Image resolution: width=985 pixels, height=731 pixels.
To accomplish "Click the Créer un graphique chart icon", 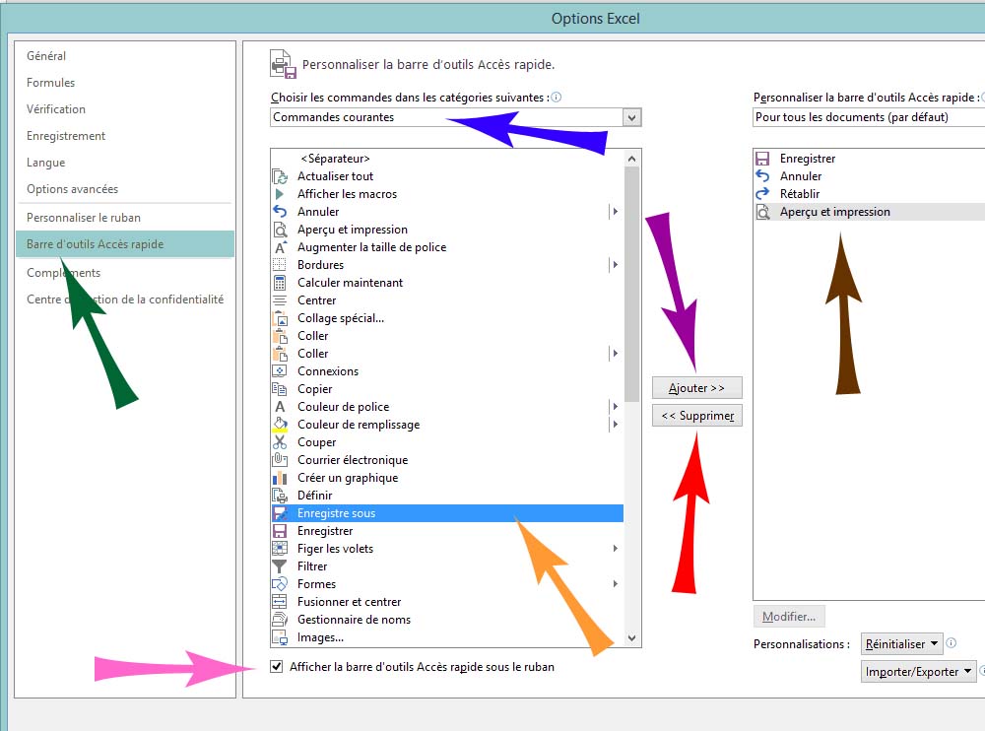I will (x=280, y=478).
